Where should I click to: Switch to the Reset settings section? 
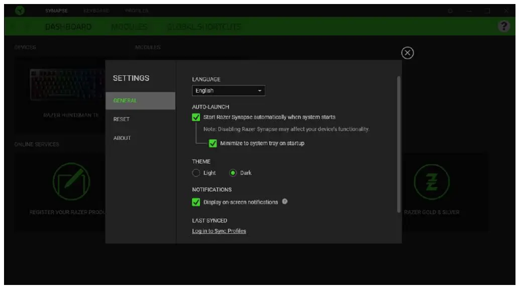pos(122,119)
